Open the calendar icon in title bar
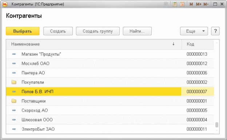227x140 pixels. pos(182,4)
